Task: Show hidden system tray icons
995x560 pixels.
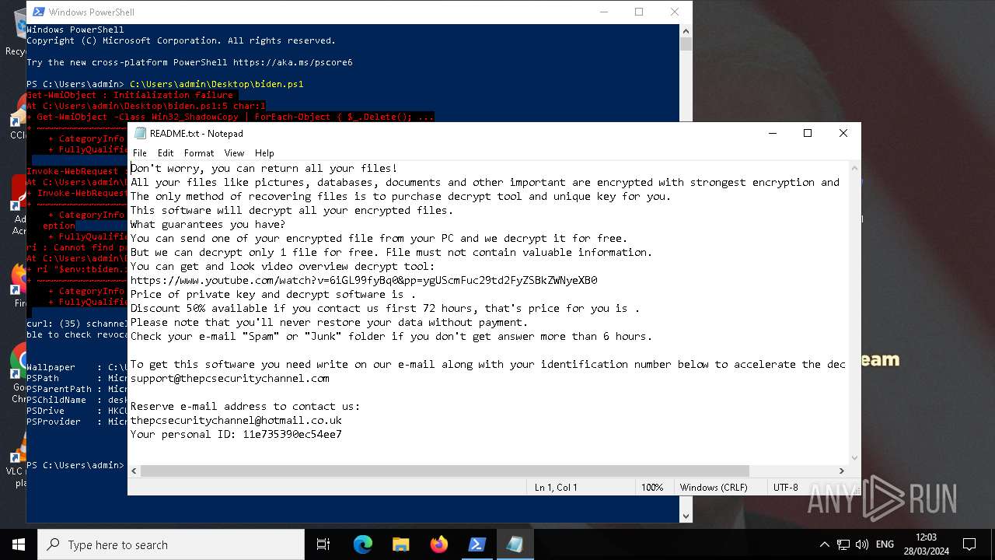Action: pyautogui.click(x=824, y=544)
